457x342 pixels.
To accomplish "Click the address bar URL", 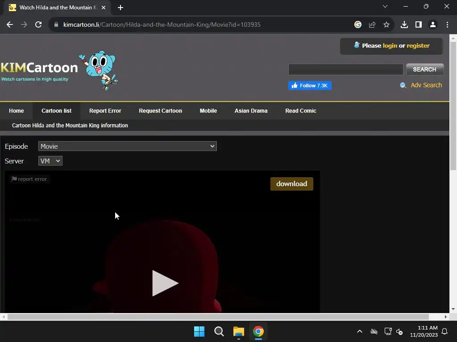I will (x=162, y=25).
